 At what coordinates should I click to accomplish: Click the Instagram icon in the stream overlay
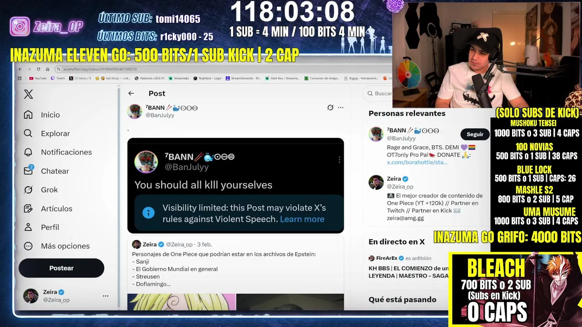(20, 26)
